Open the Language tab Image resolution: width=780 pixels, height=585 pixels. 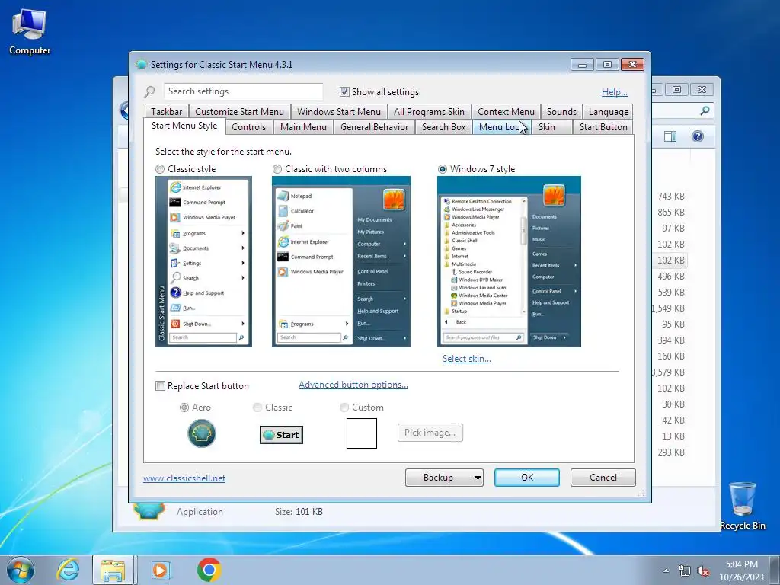[609, 112]
